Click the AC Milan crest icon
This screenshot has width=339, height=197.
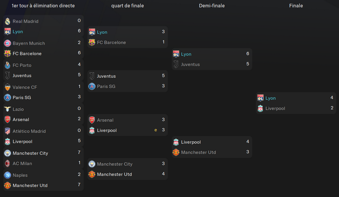(x=7, y=163)
